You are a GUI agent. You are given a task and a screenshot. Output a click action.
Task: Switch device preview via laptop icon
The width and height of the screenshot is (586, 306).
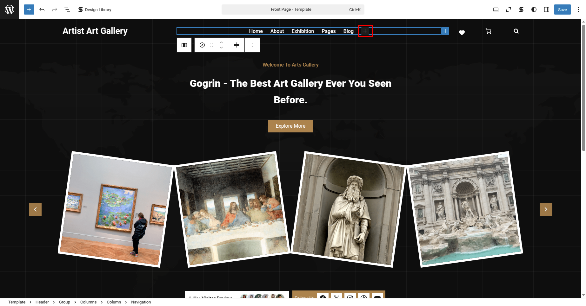pyautogui.click(x=496, y=10)
